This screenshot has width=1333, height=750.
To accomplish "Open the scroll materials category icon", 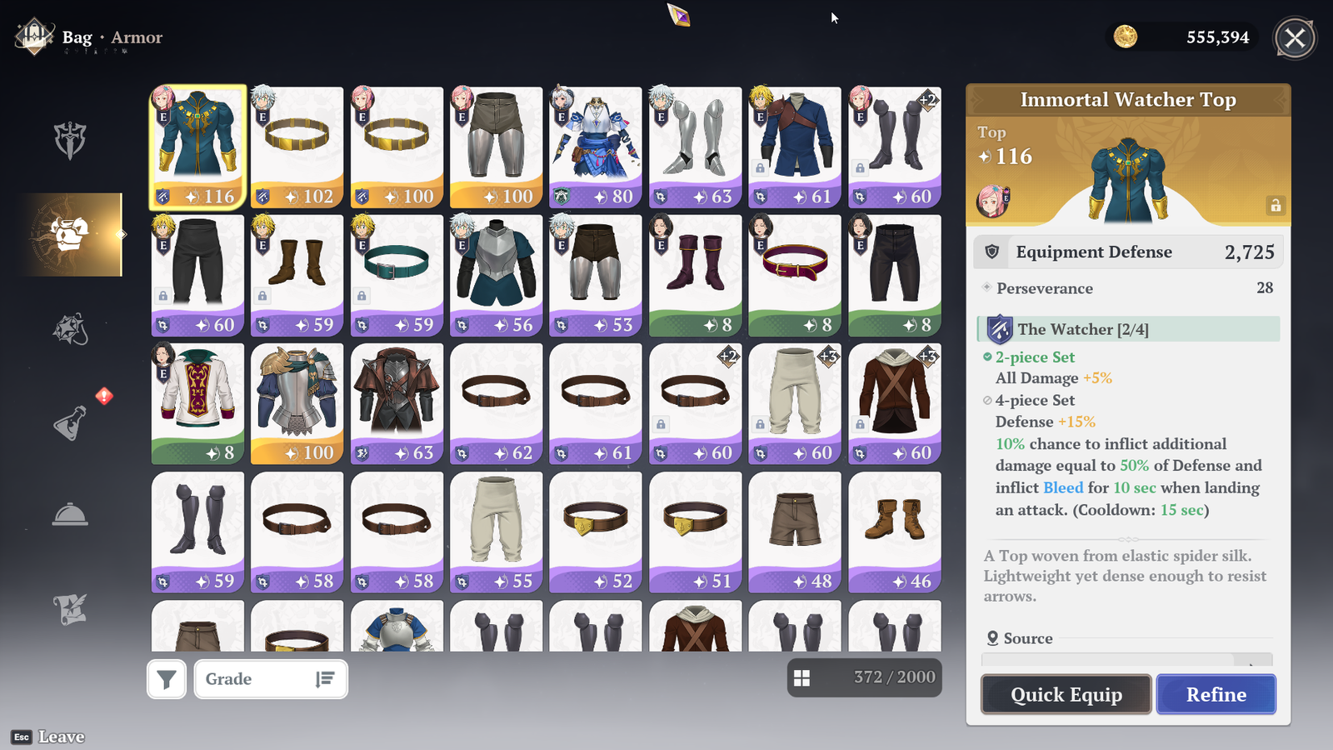I will [x=70, y=609].
